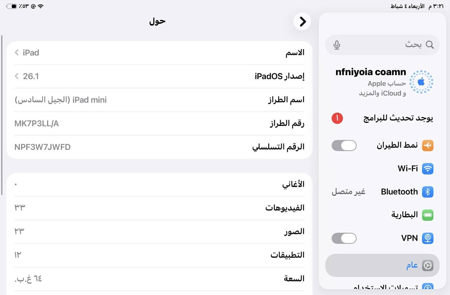Open the software update available notice
450x295 pixels.
(x=398, y=118)
